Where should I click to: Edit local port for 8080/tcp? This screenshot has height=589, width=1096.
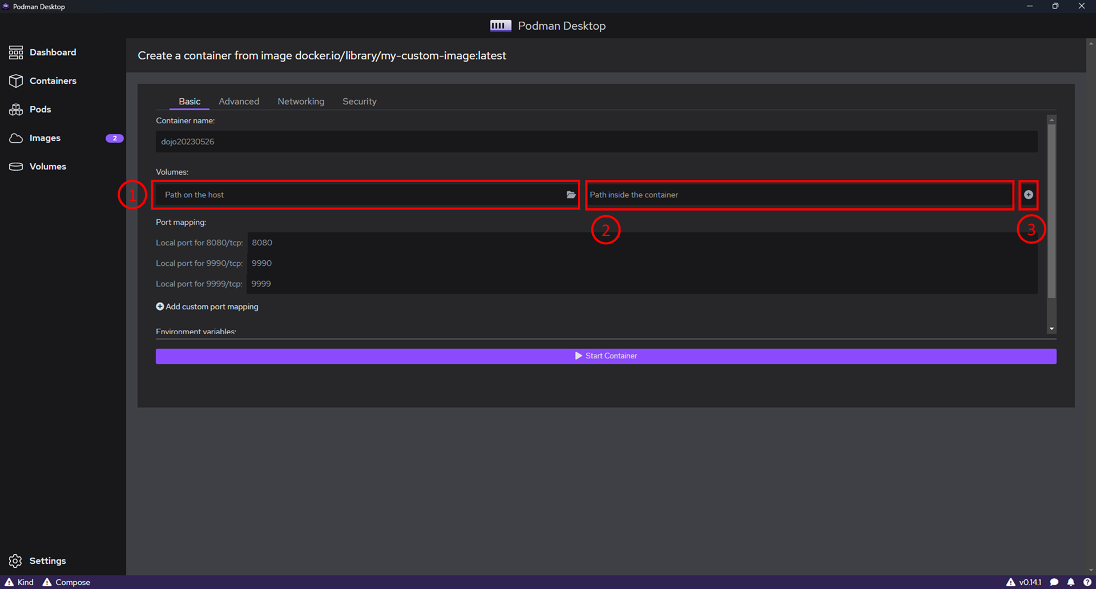642,243
